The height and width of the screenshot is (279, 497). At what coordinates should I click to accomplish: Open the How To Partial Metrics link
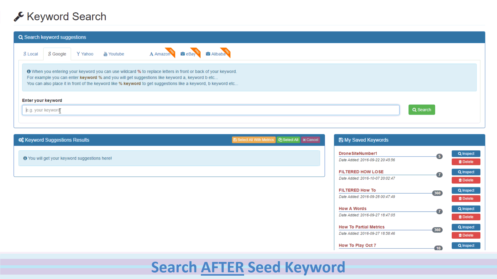[x=362, y=227]
